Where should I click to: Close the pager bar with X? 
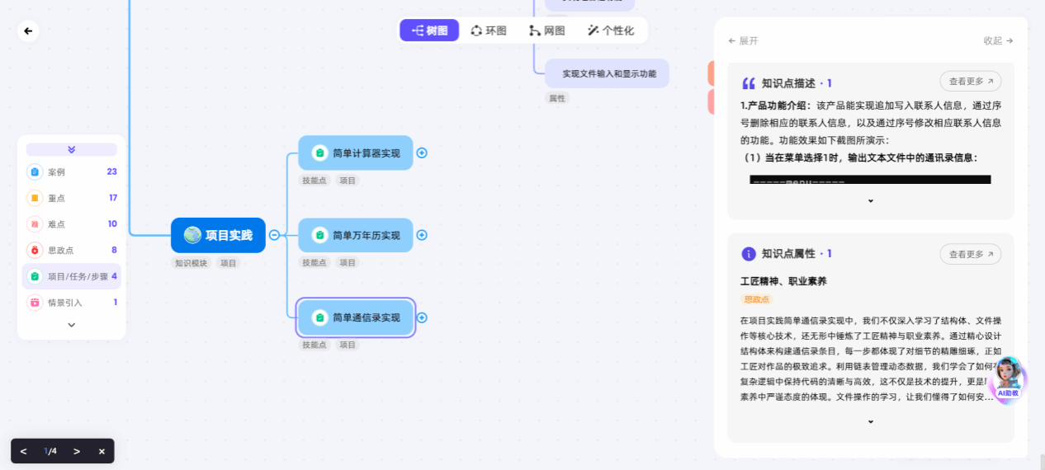102,451
